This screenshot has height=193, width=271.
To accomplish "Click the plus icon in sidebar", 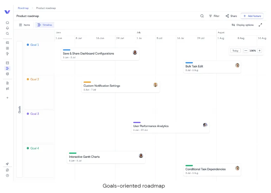I will click(x=7, y=98).
